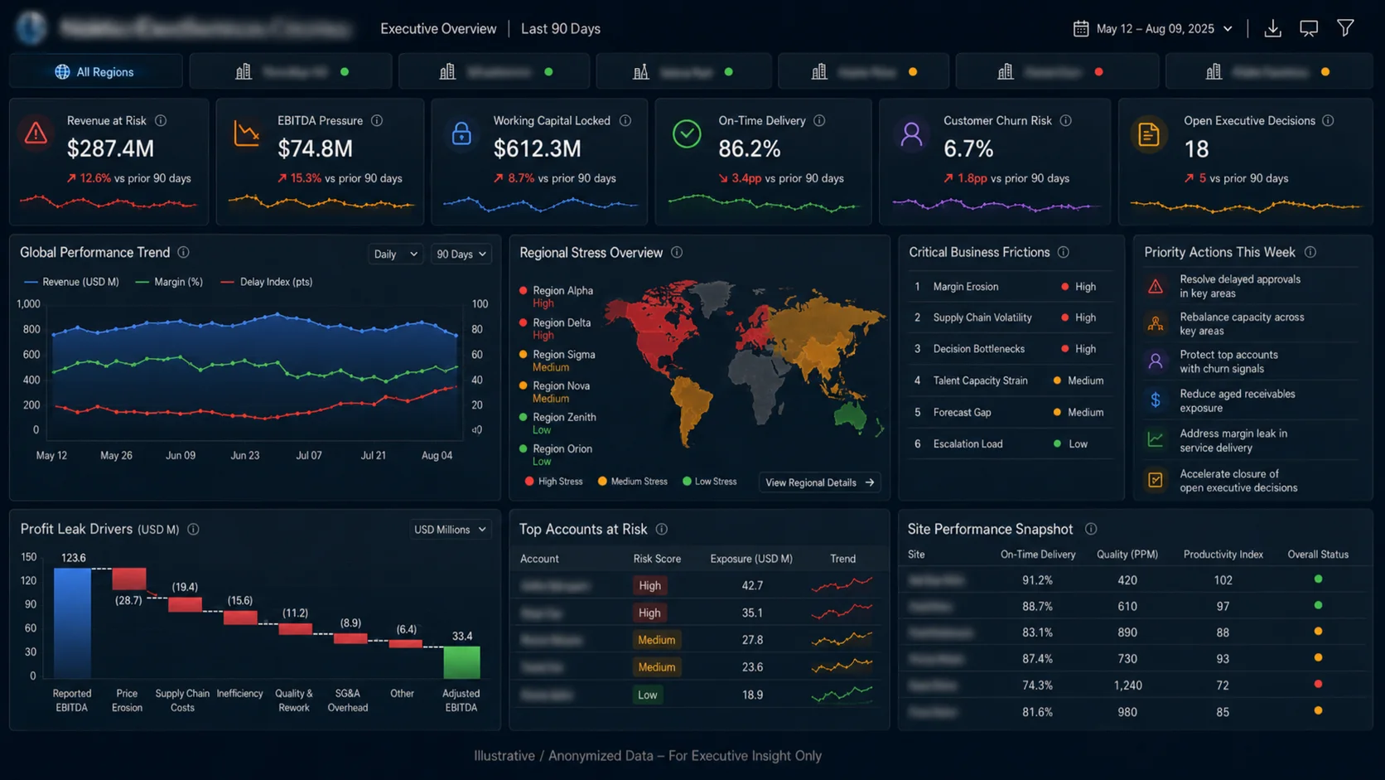Click the info icon next to Revenue at Risk
1385x780 pixels.
tap(161, 121)
